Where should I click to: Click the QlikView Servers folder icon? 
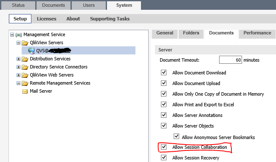coord(25,43)
